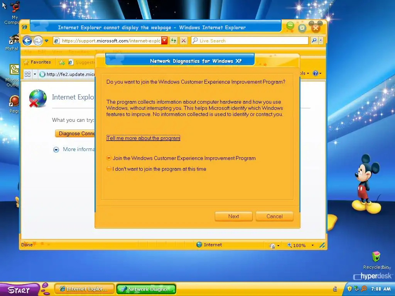Image resolution: width=395 pixels, height=296 pixels.
Task: Click the Protected Mode icon in status bar
Action: point(272,246)
